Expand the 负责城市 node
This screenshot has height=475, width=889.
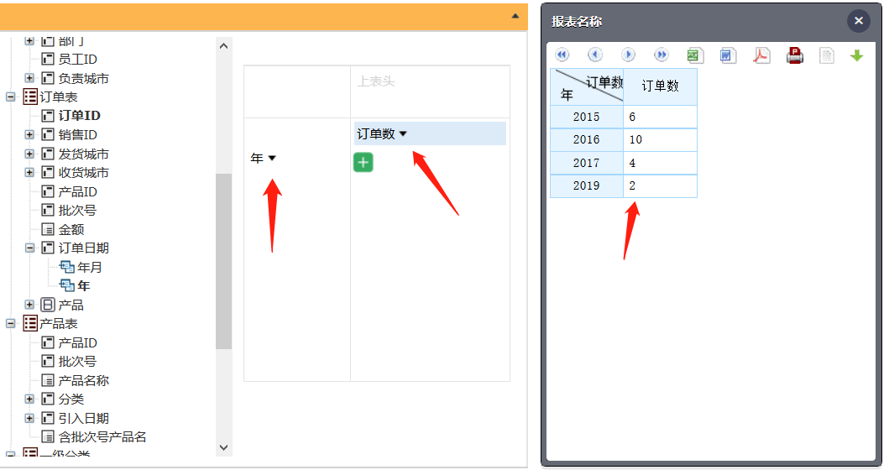29,78
